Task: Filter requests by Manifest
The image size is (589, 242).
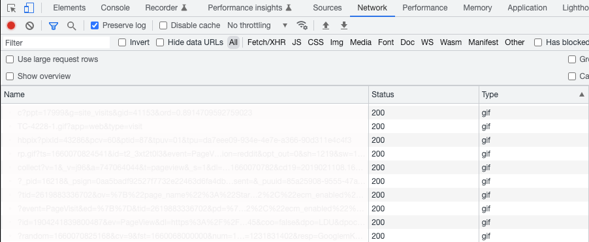Action: (483, 42)
